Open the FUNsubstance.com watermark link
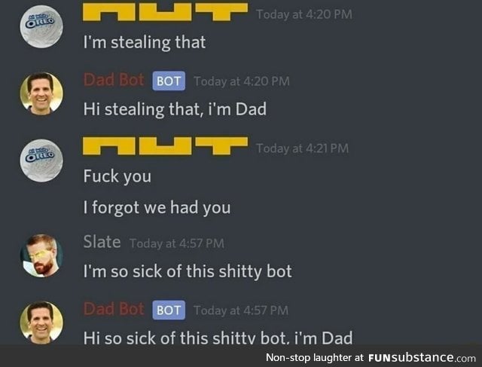The image size is (482, 367). 422,358
